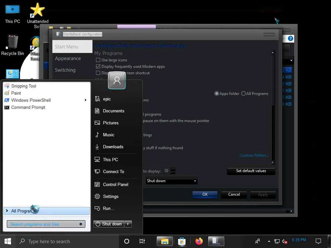Click the user account picture
331x248 pixels.
(x=117, y=80)
